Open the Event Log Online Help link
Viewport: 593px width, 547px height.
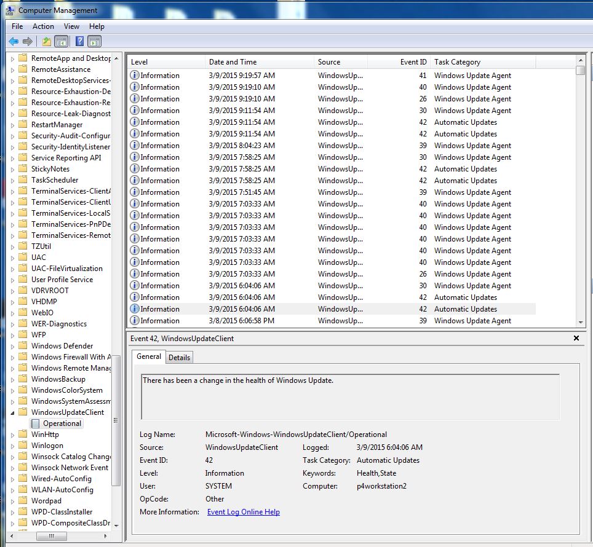pyautogui.click(x=243, y=512)
